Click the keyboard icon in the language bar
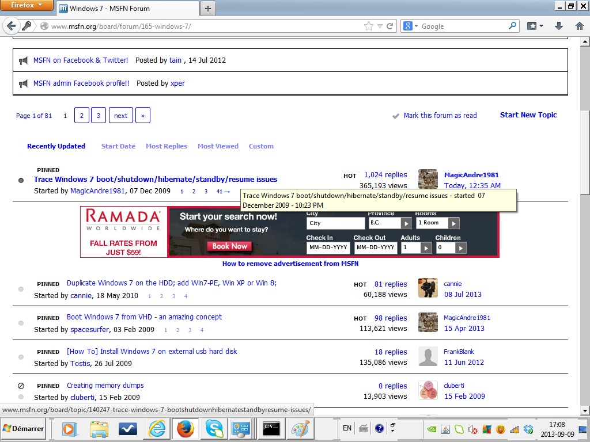 coord(364,428)
